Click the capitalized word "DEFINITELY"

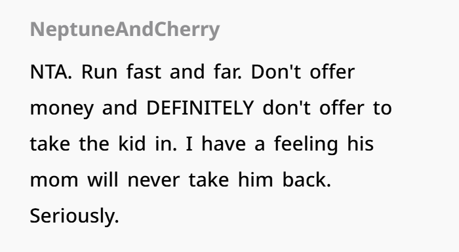pos(200,108)
